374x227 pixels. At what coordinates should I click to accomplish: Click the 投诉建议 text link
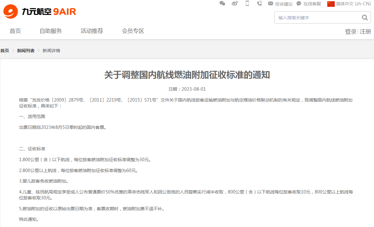click(x=284, y=4)
